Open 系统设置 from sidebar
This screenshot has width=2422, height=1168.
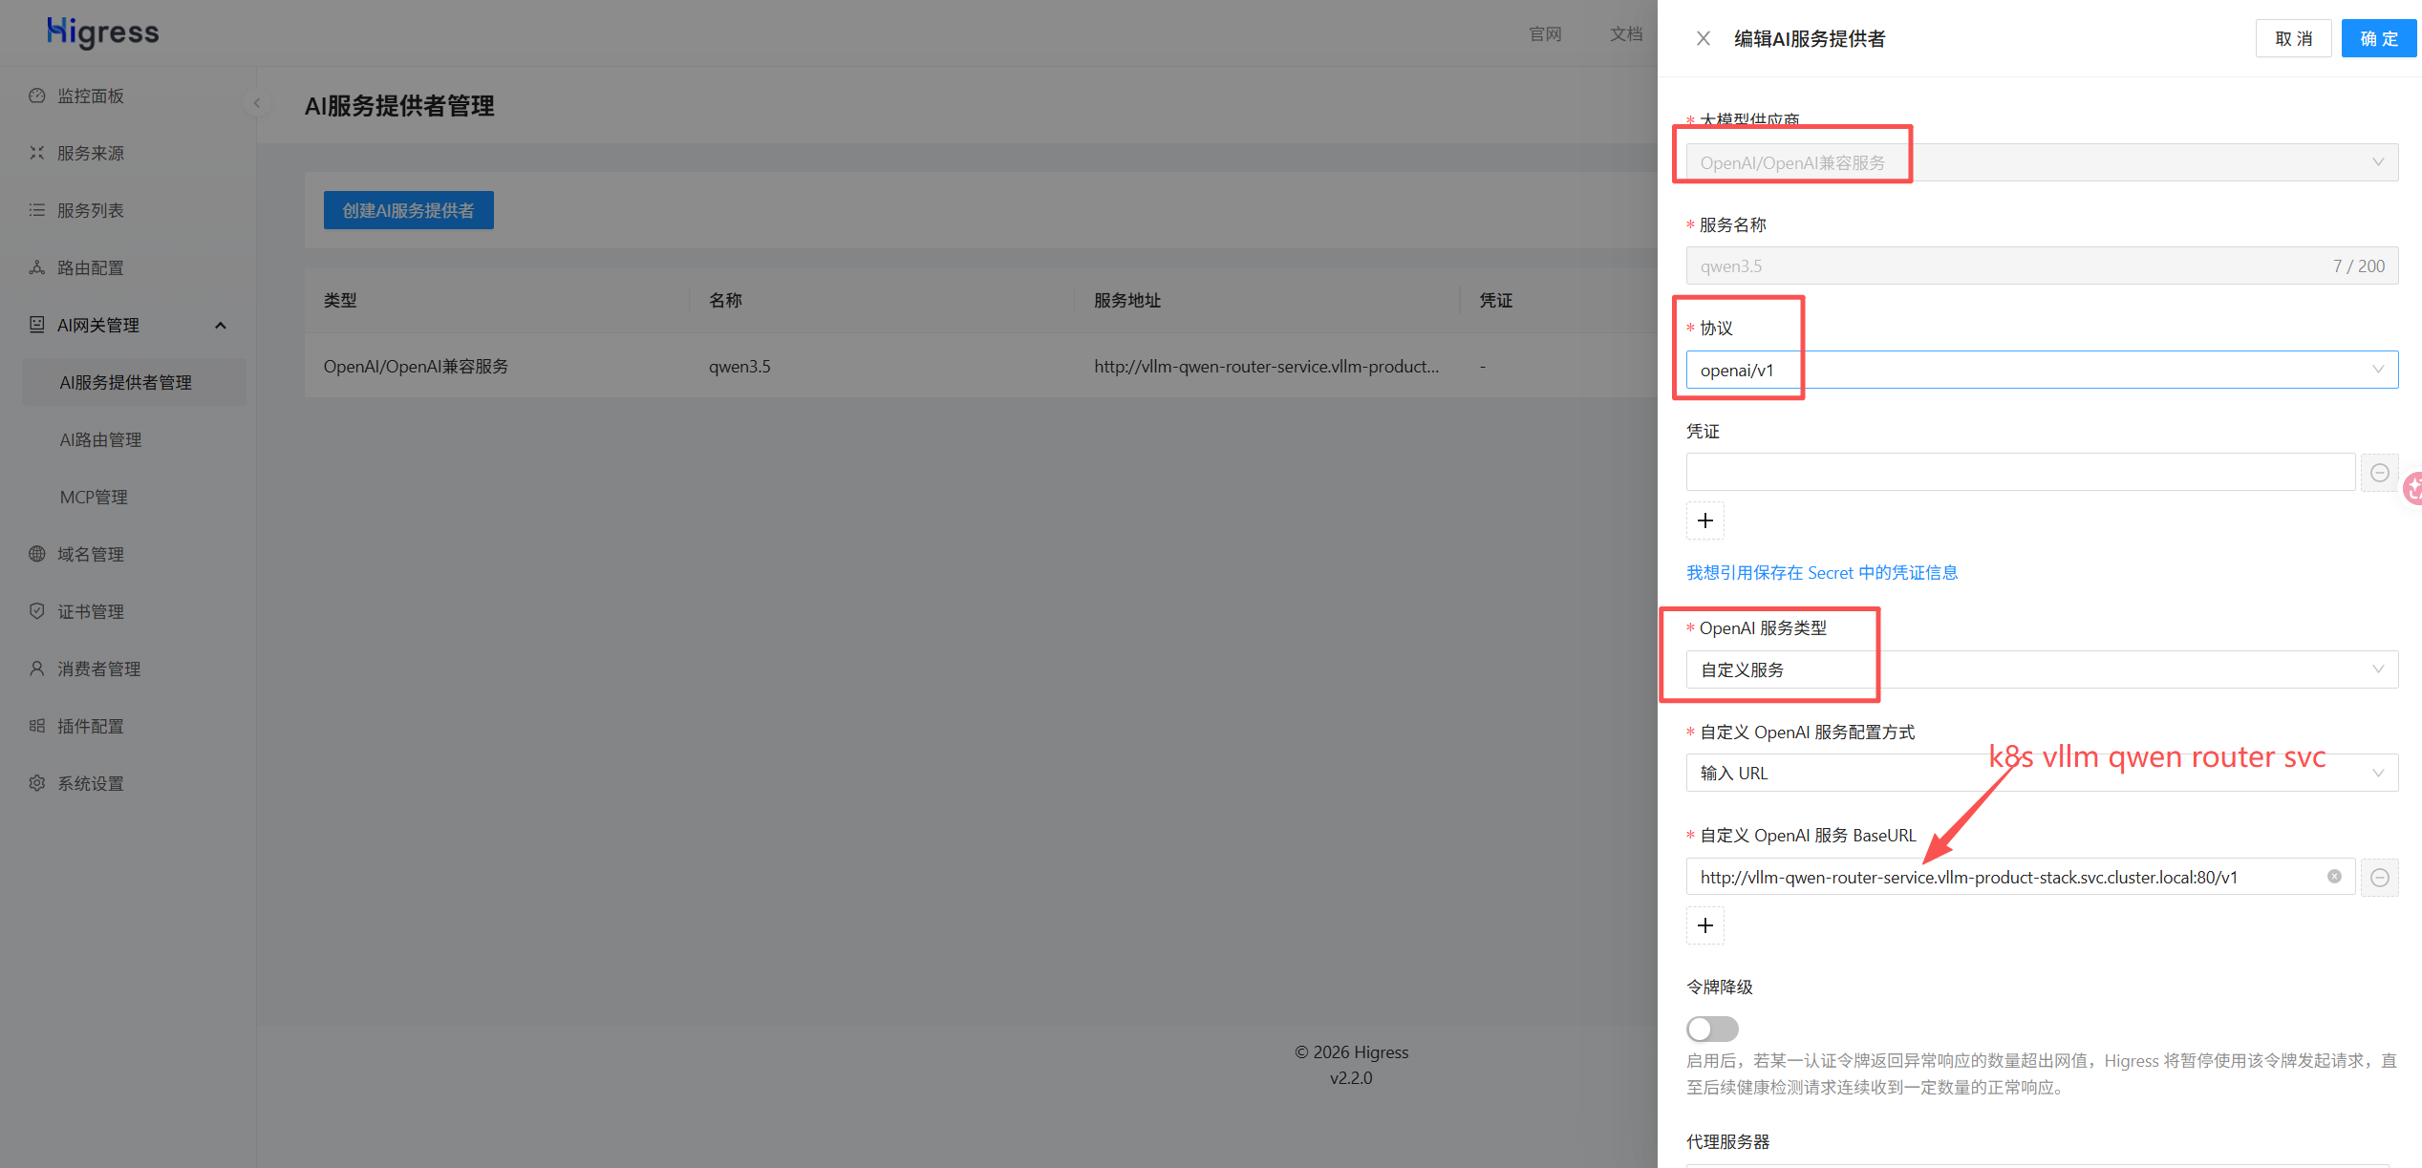[91, 783]
